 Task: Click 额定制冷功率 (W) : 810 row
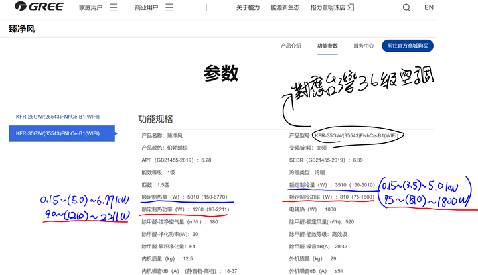click(x=332, y=197)
